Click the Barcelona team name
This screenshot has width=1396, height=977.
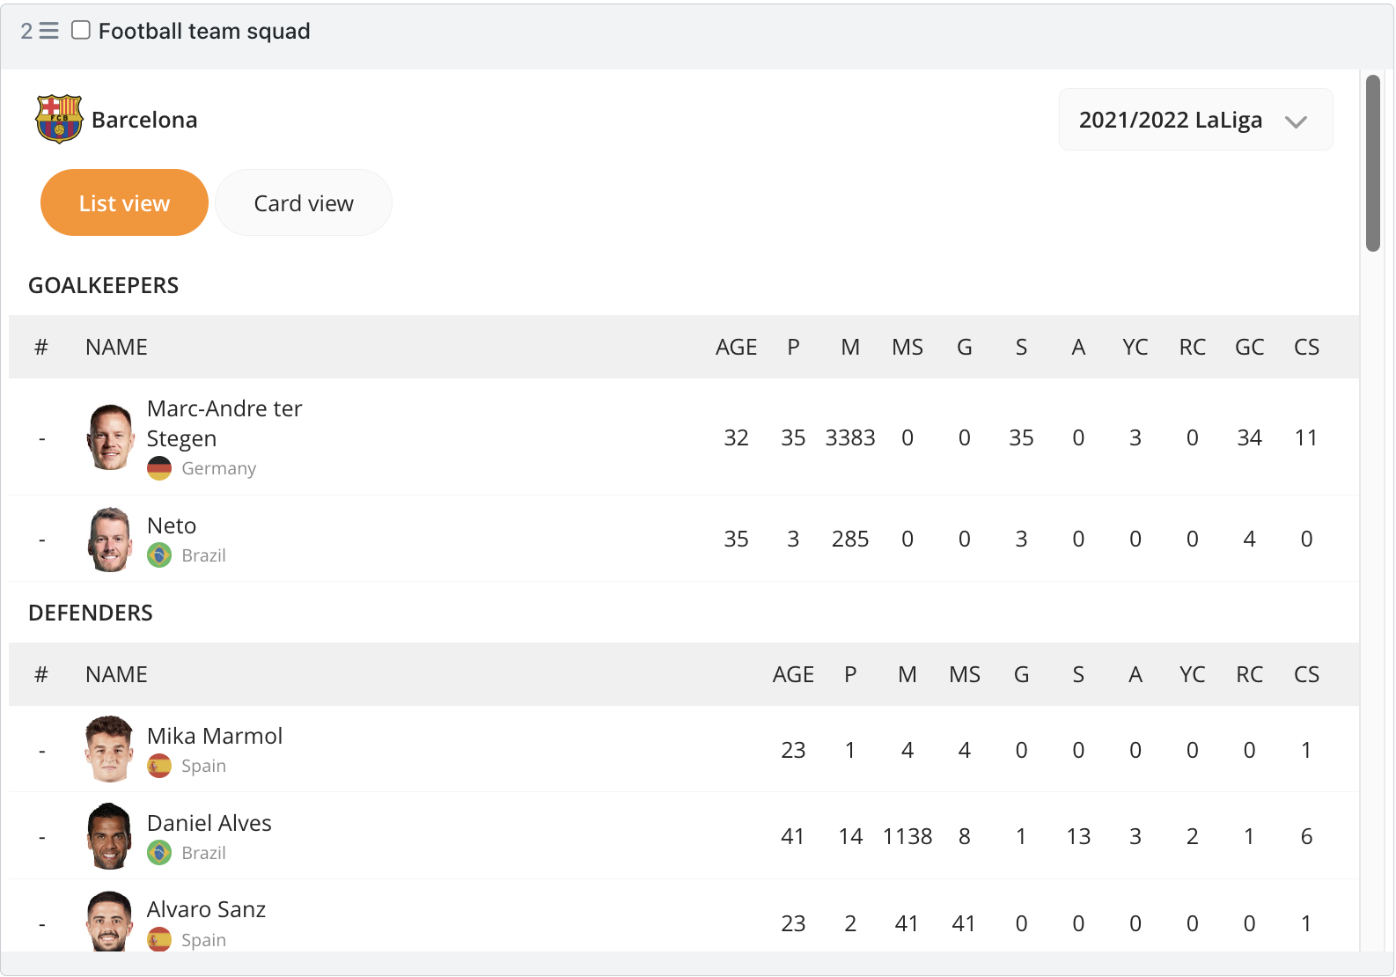[144, 120]
